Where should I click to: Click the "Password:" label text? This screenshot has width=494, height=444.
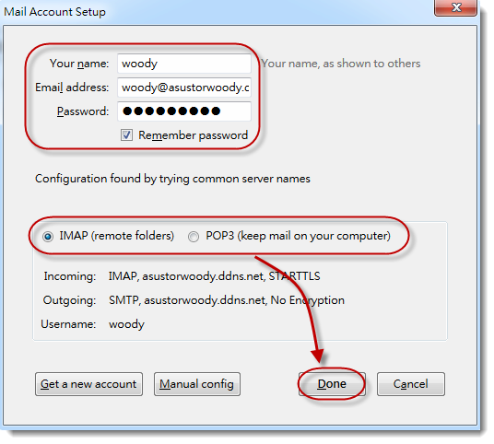tap(83, 111)
